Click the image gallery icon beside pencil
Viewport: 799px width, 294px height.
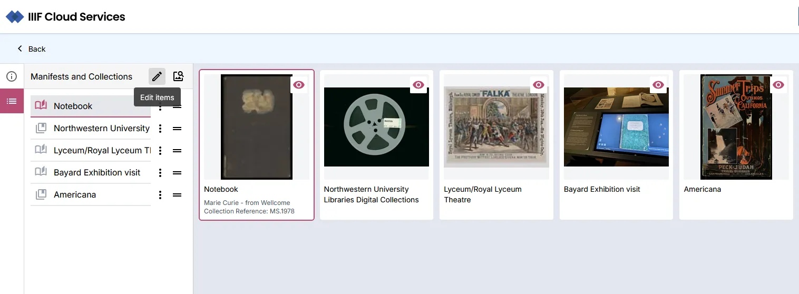point(179,76)
